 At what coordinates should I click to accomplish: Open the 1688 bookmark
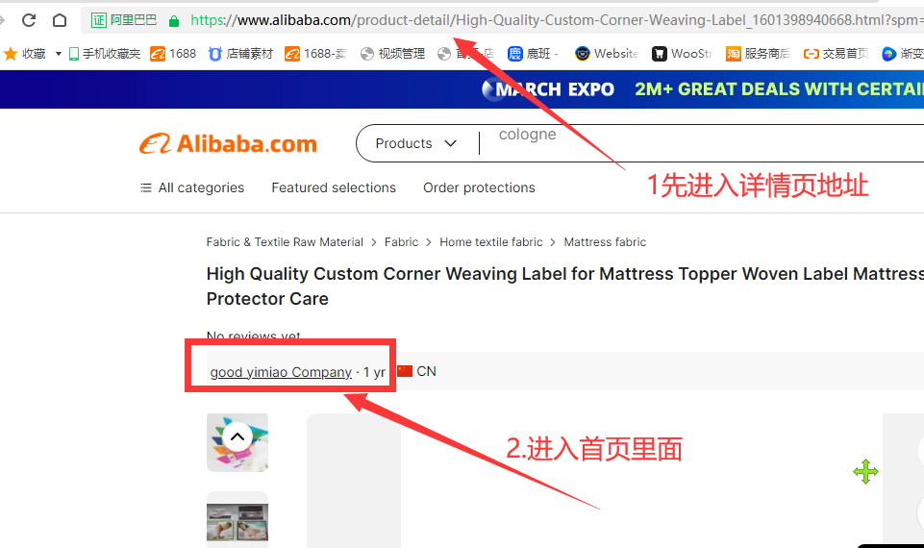pyautogui.click(x=173, y=54)
